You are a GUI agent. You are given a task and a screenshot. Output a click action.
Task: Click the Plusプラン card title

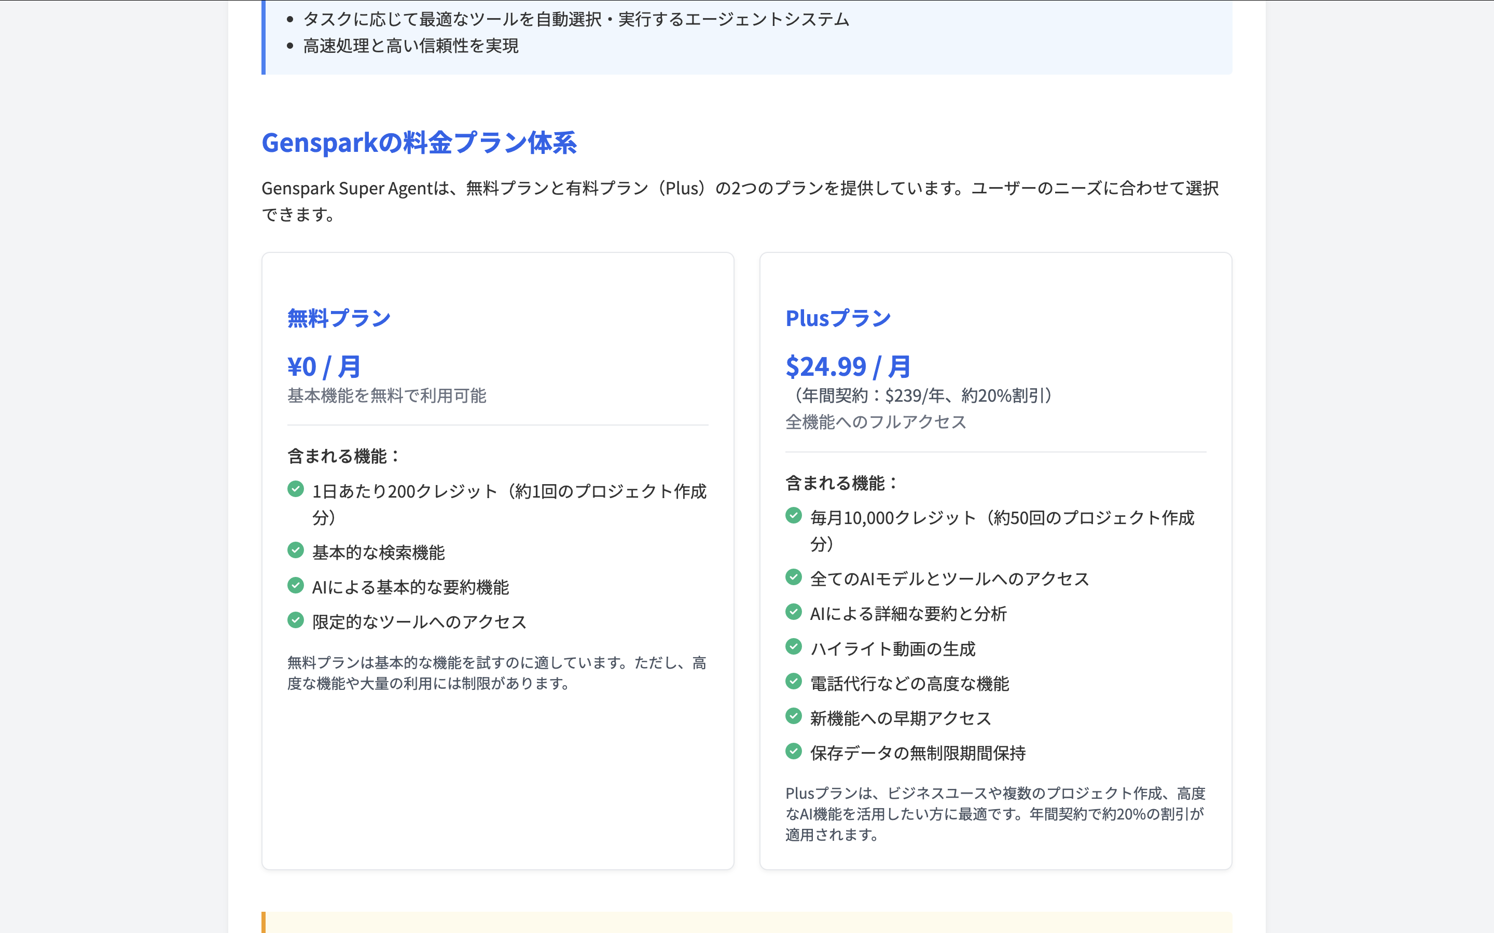click(838, 318)
